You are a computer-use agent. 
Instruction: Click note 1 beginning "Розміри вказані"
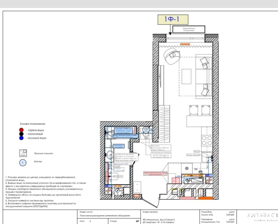pos(40,179)
